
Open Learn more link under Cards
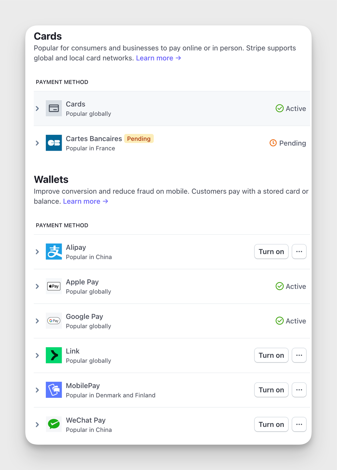point(155,58)
